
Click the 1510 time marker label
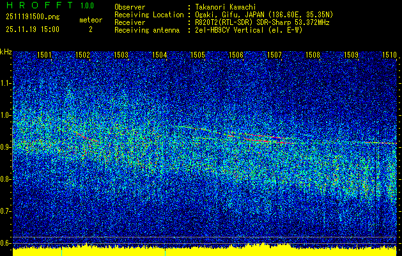tap(389, 54)
